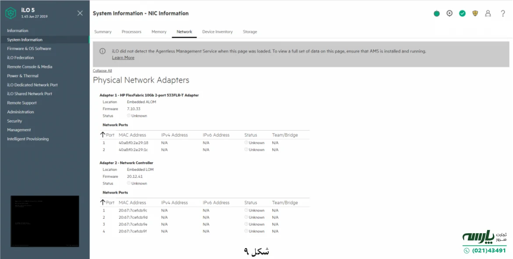The image size is (513, 259).
Task: Open the green checkmark status indicator
Action: pos(462,13)
